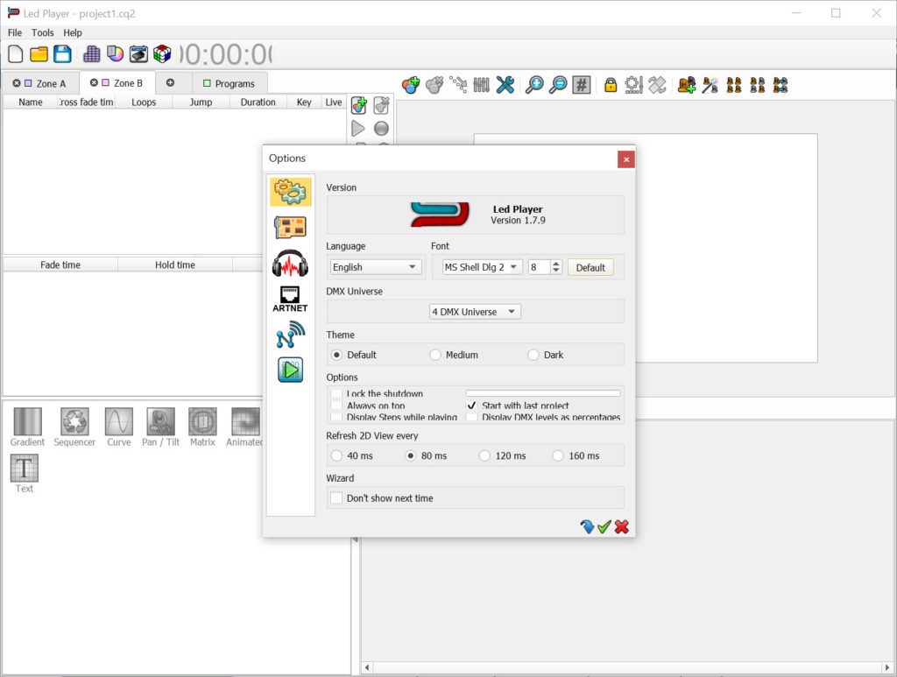Image resolution: width=897 pixels, height=677 pixels.
Task: Select Medium theme radio button
Action: click(x=435, y=355)
